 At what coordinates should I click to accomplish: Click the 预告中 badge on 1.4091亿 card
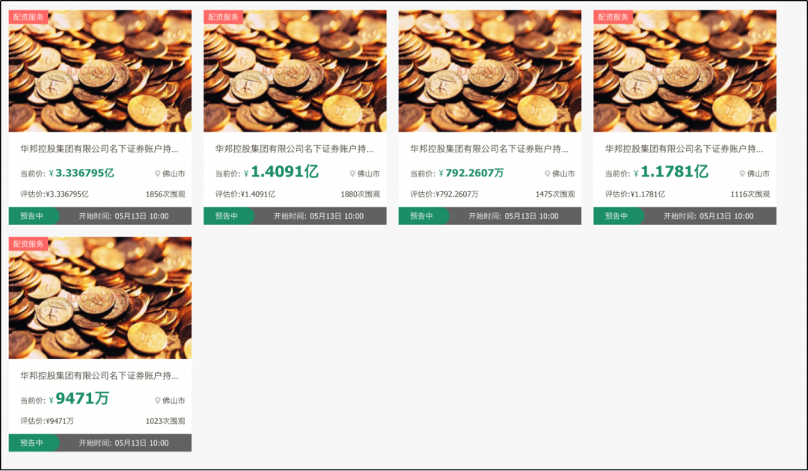[x=227, y=216]
